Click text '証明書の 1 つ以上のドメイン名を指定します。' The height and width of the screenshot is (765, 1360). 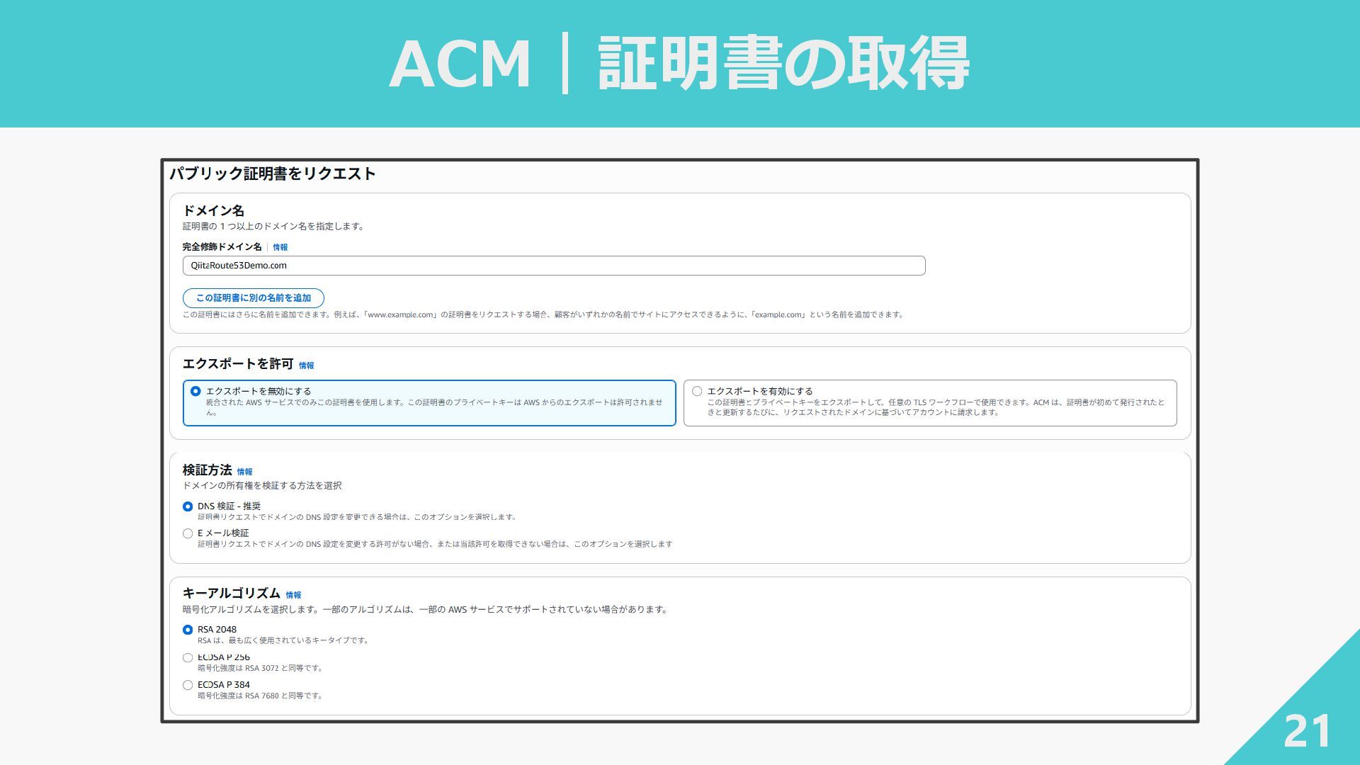point(274,227)
